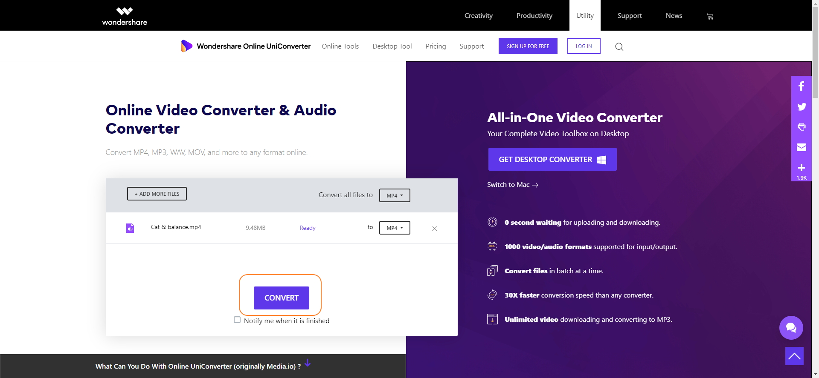Go to the News menu item
Viewport: 819px width, 378px height.
(674, 15)
